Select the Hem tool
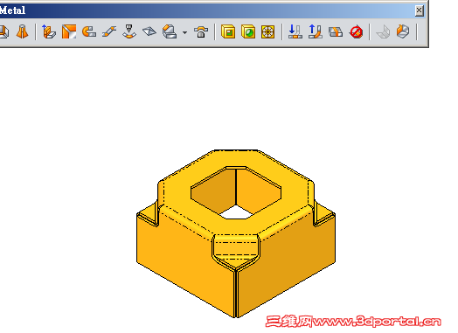The image size is (458, 333). click(x=89, y=31)
